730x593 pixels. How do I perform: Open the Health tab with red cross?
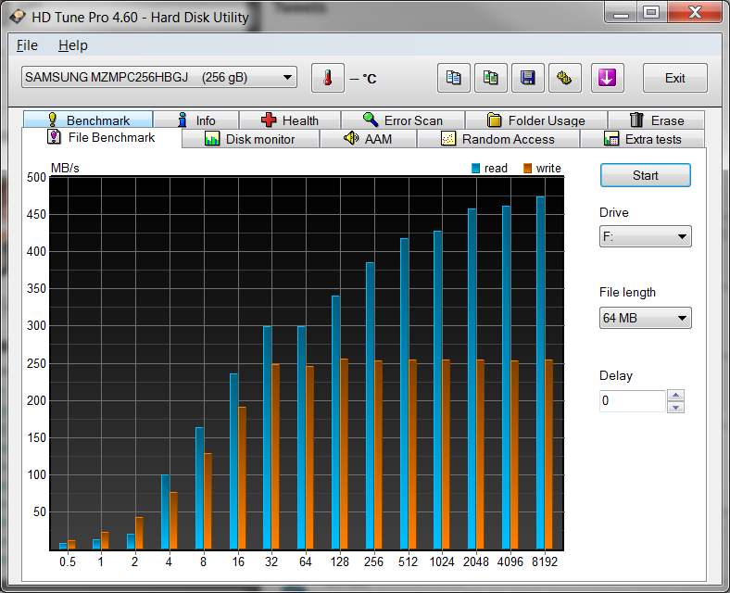[290, 120]
